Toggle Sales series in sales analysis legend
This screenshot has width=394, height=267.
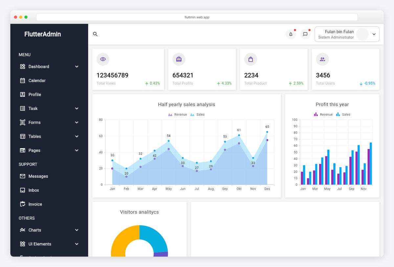pyautogui.click(x=197, y=115)
